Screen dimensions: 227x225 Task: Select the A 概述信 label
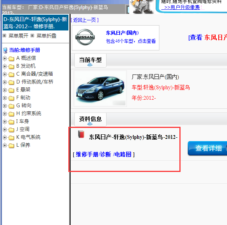(x=26, y=58)
